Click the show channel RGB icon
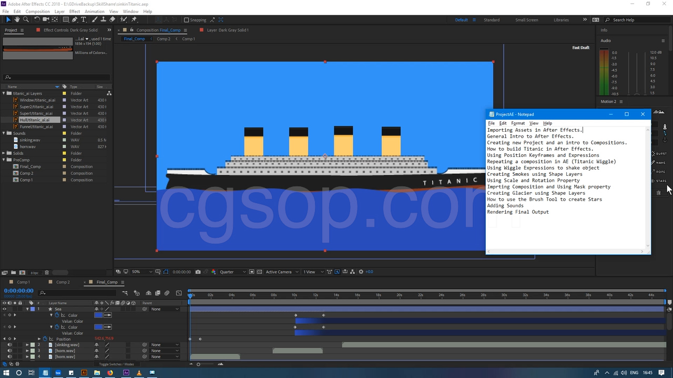This screenshot has height=378, width=673. pos(213,272)
